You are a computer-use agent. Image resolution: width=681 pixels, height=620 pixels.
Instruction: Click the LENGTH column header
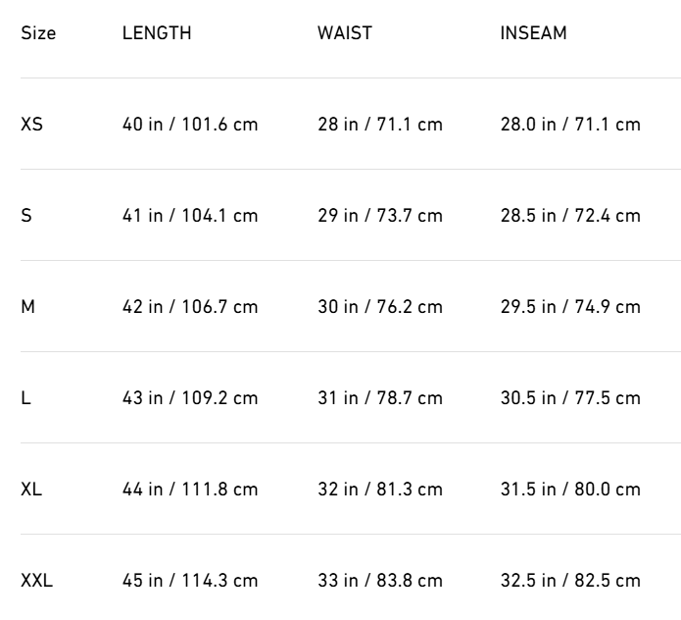(x=157, y=33)
